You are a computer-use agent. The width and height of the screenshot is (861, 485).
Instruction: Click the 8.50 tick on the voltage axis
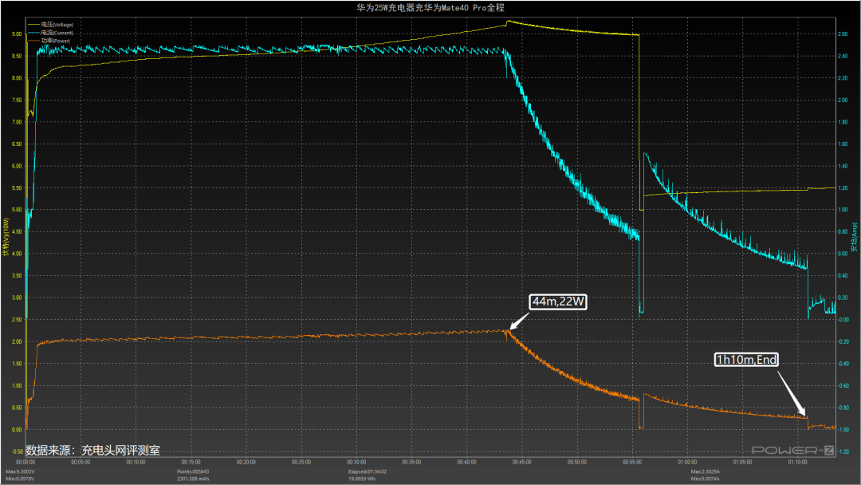click(17, 56)
